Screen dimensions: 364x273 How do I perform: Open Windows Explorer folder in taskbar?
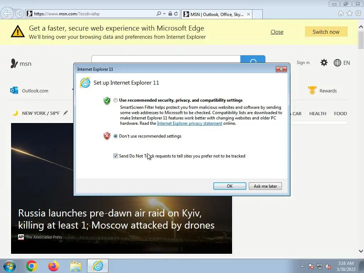pos(76,266)
